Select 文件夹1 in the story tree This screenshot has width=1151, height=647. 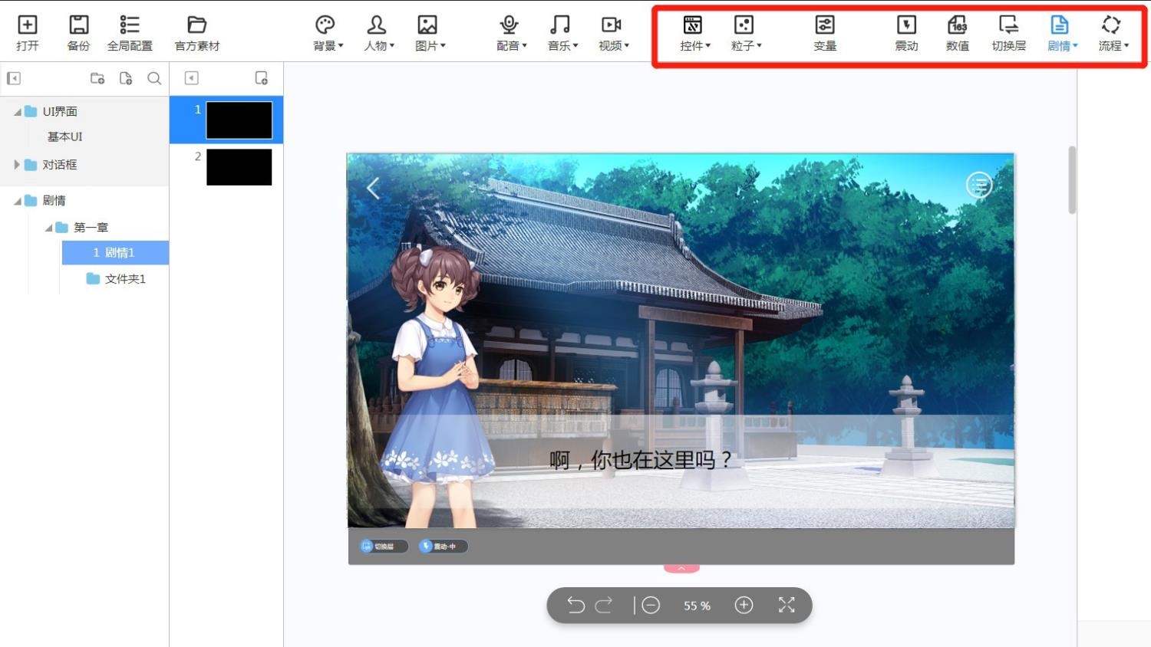124,278
